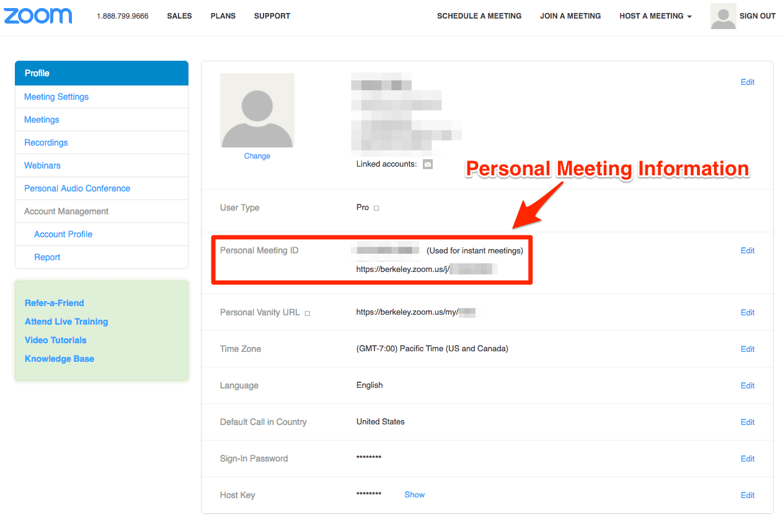
Task: Open the user avatar beside Sign Out
Action: click(723, 16)
